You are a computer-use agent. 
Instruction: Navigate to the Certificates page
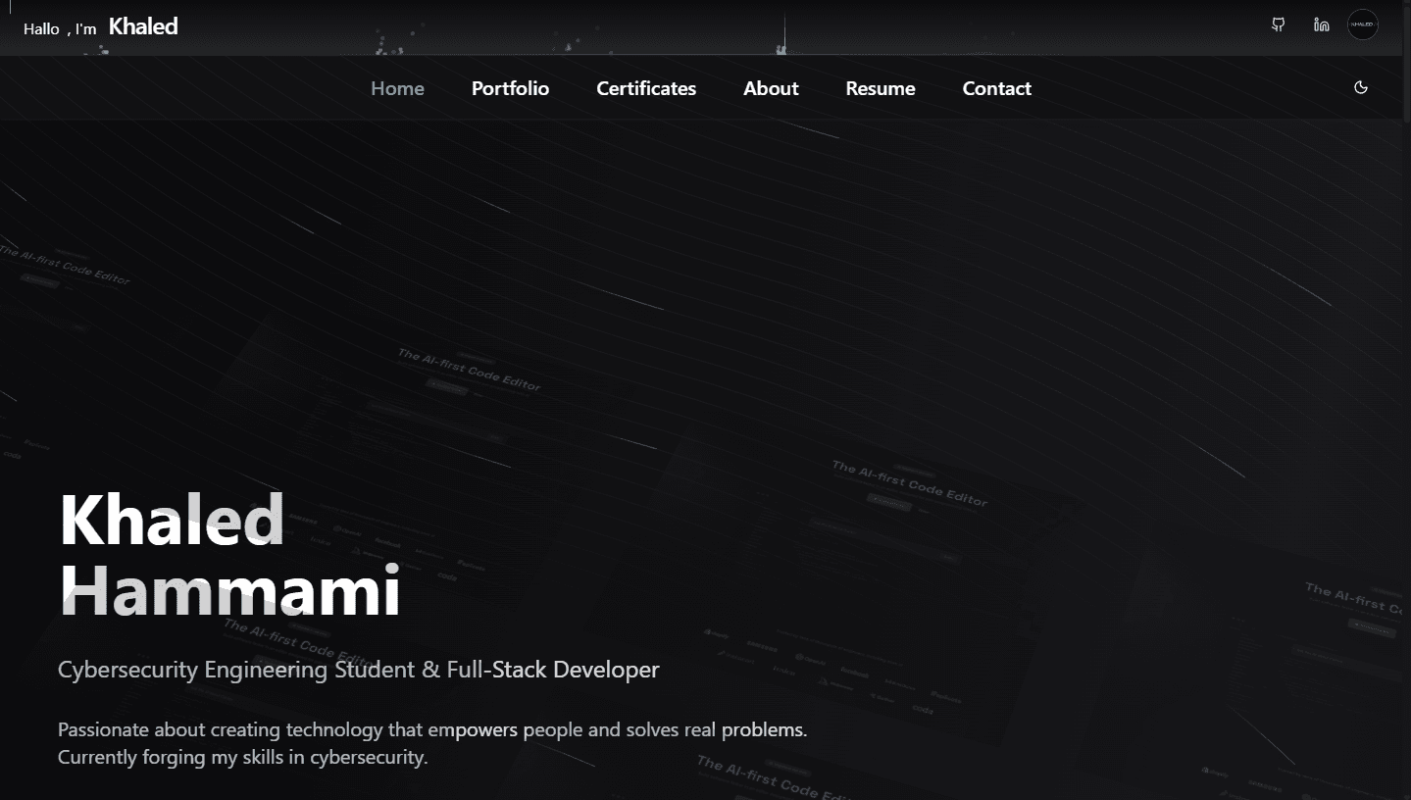645,88
